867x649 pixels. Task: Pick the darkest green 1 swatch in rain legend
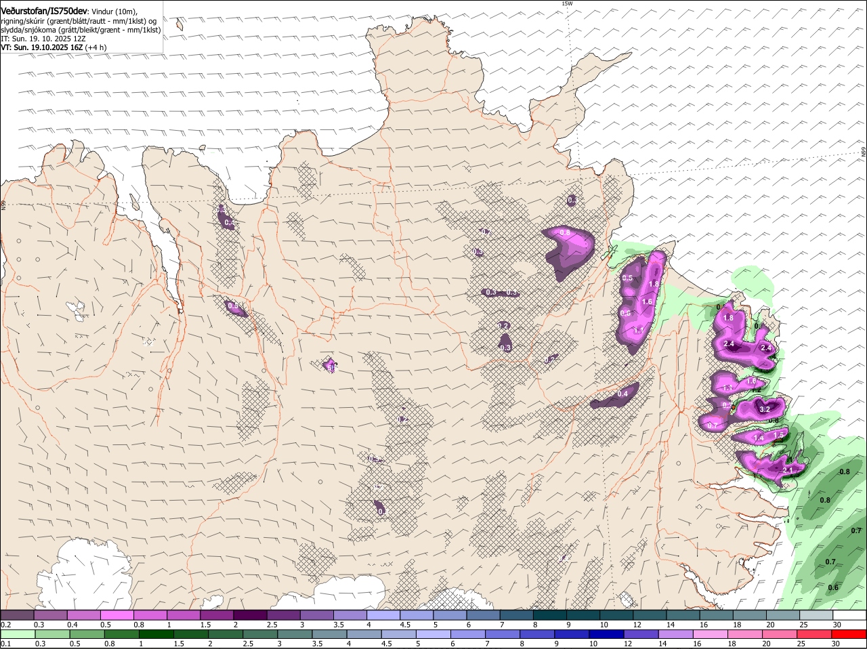pyautogui.click(x=156, y=634)
